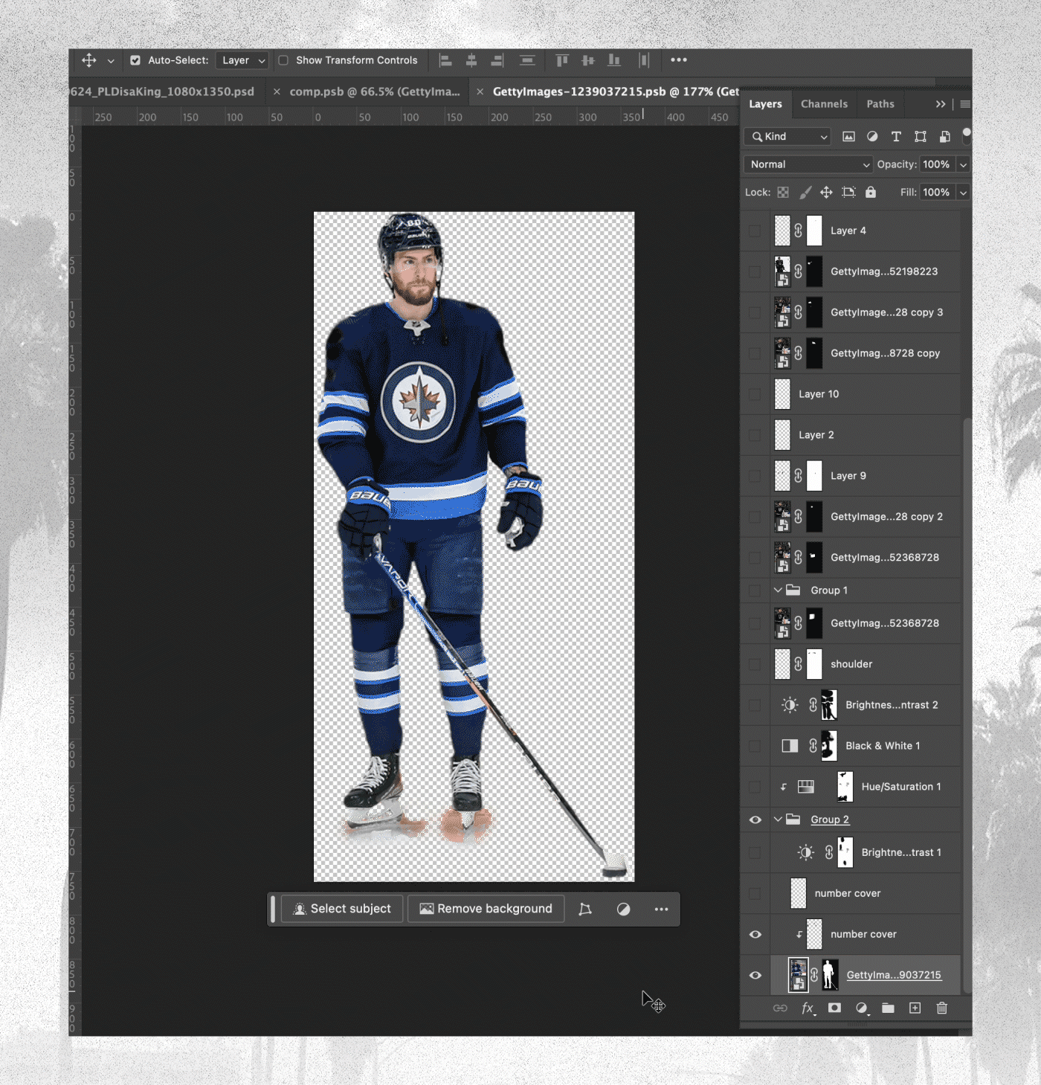Click Align vertical centers icon
The height and width of the screenshot is (1085, 1041).
click(x=588, y=60)
